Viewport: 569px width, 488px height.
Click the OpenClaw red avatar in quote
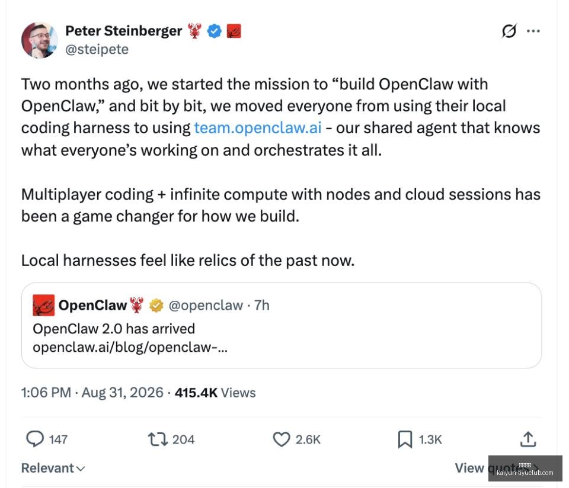(x=43, y=305)
